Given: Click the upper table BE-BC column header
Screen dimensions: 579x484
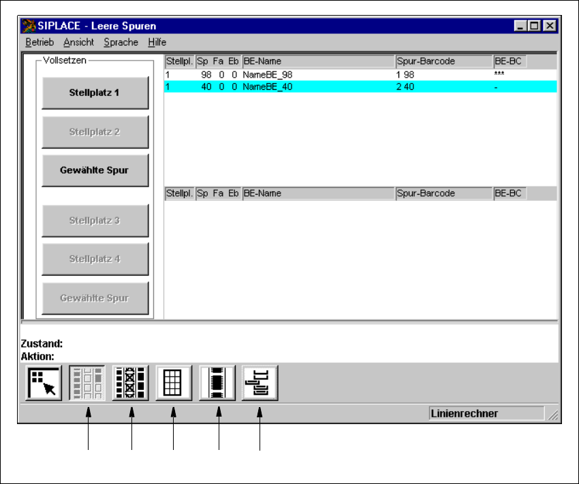Looking at the screenshot, I should click(x=510, y=61).
